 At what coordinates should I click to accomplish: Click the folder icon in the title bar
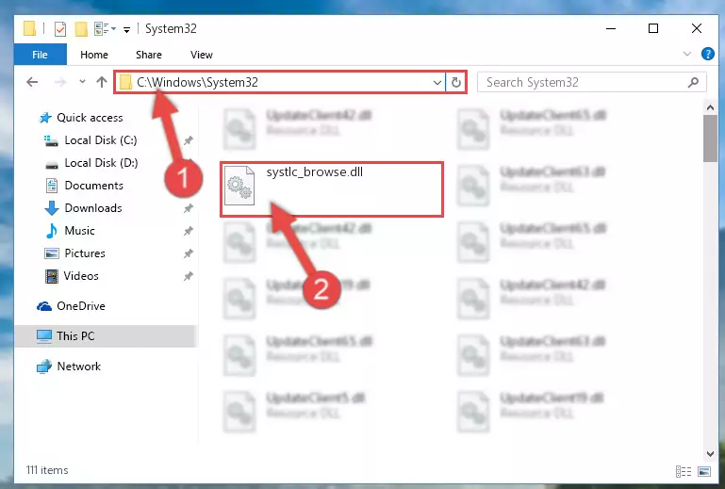29,28
